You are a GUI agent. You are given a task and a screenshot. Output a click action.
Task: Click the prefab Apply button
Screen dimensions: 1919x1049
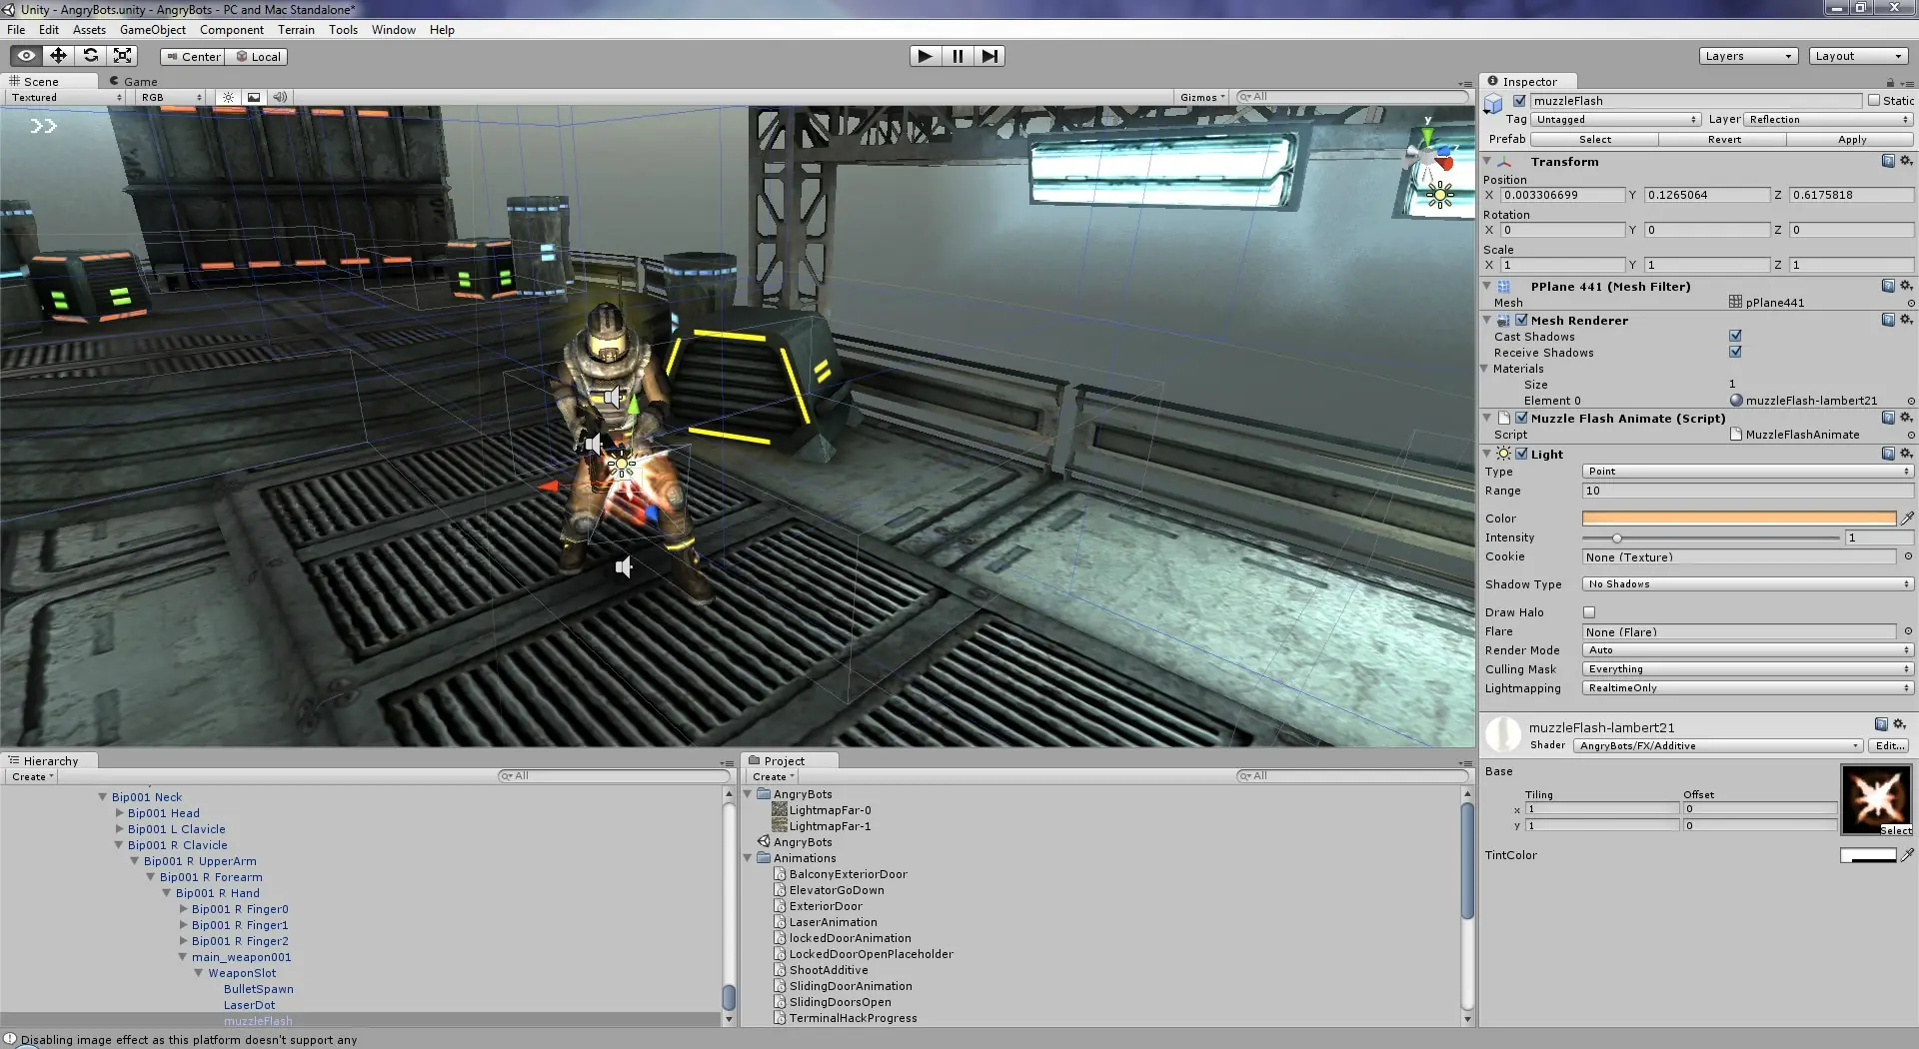(x=1851, y=140)
